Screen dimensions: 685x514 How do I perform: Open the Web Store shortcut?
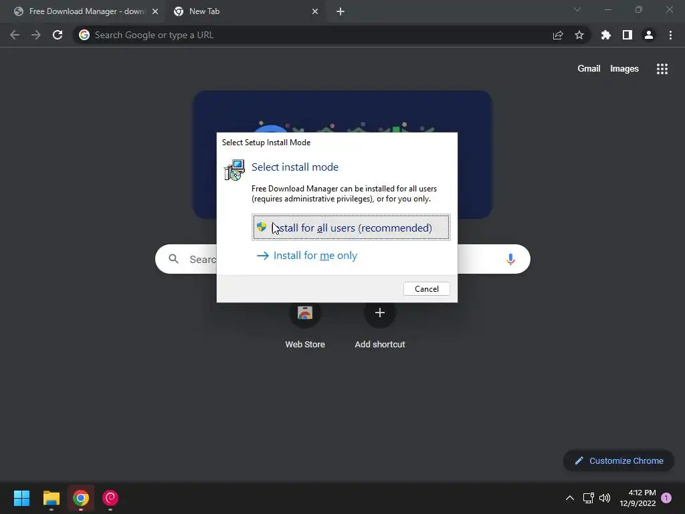coord(305,324)
